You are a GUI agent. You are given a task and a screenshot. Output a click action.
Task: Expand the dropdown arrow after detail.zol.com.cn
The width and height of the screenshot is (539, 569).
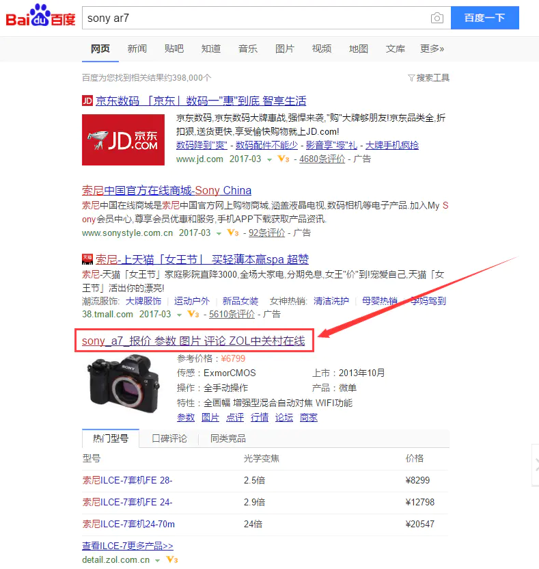157,561
